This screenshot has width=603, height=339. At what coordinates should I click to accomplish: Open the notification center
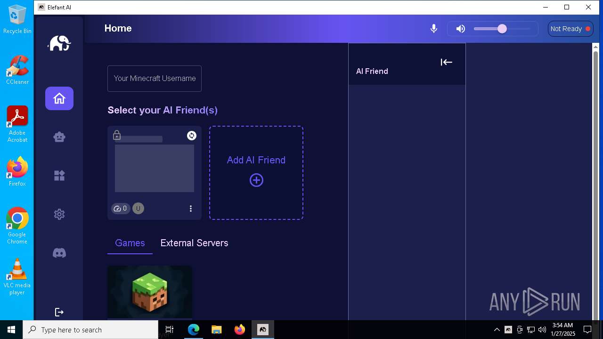pos(587,330)
